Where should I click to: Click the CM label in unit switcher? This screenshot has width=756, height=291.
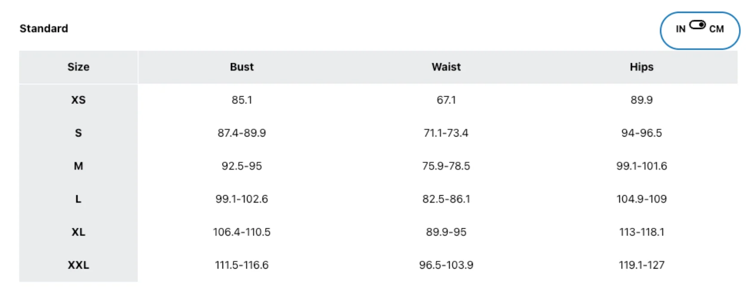(x=716, y=29)
